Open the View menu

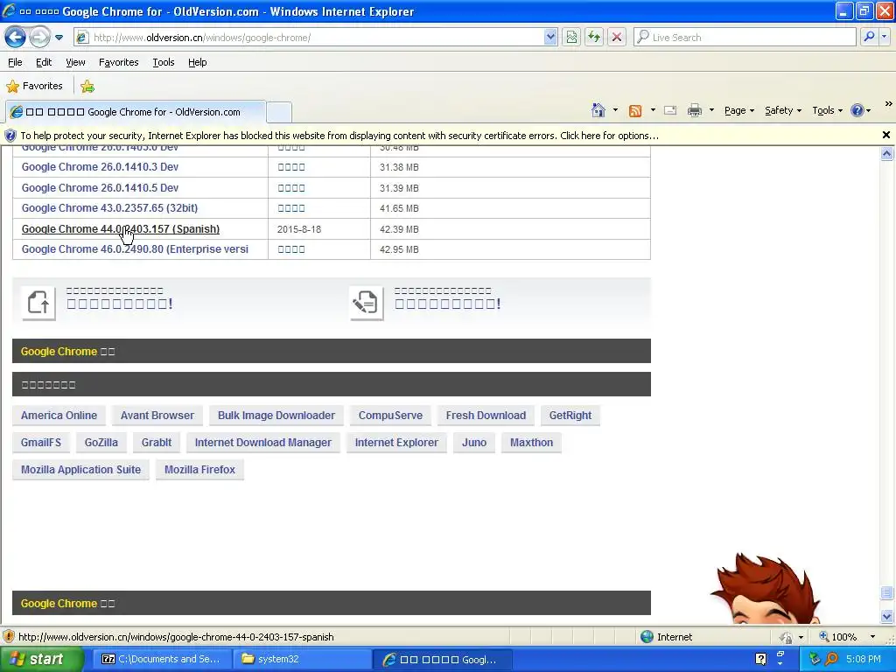(x=75, y=62)
